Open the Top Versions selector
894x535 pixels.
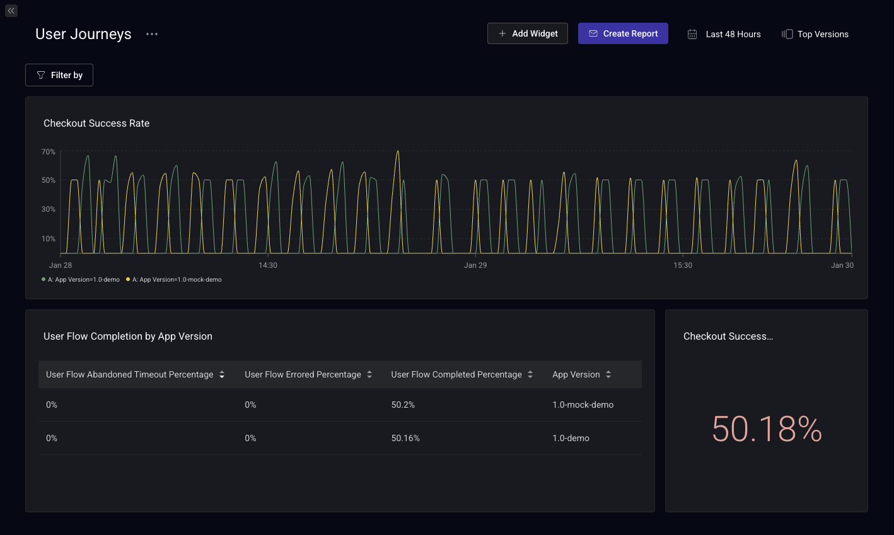pos(822,34)
